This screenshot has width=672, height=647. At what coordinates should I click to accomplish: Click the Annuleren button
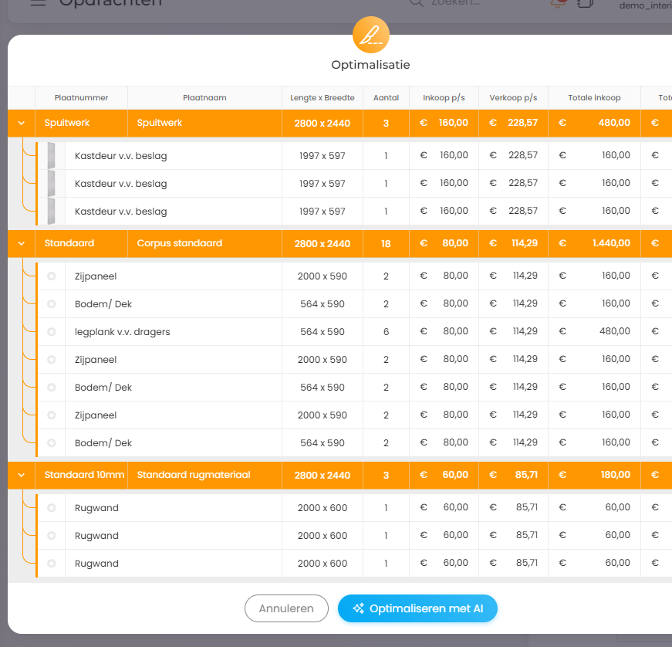point(286,608)
